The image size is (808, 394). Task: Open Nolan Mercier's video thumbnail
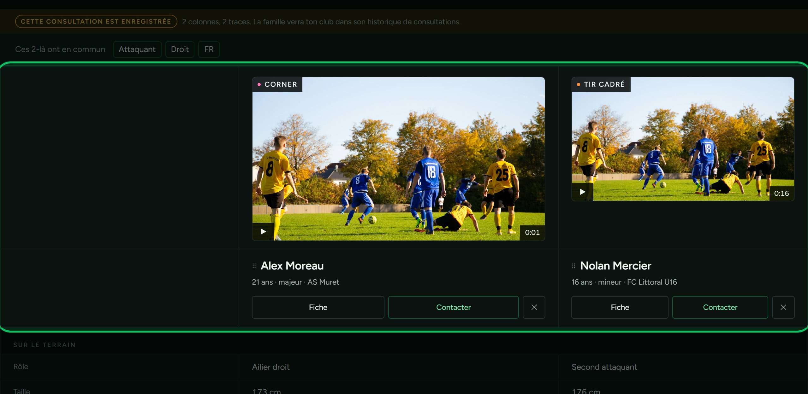(x=683, y=139)
